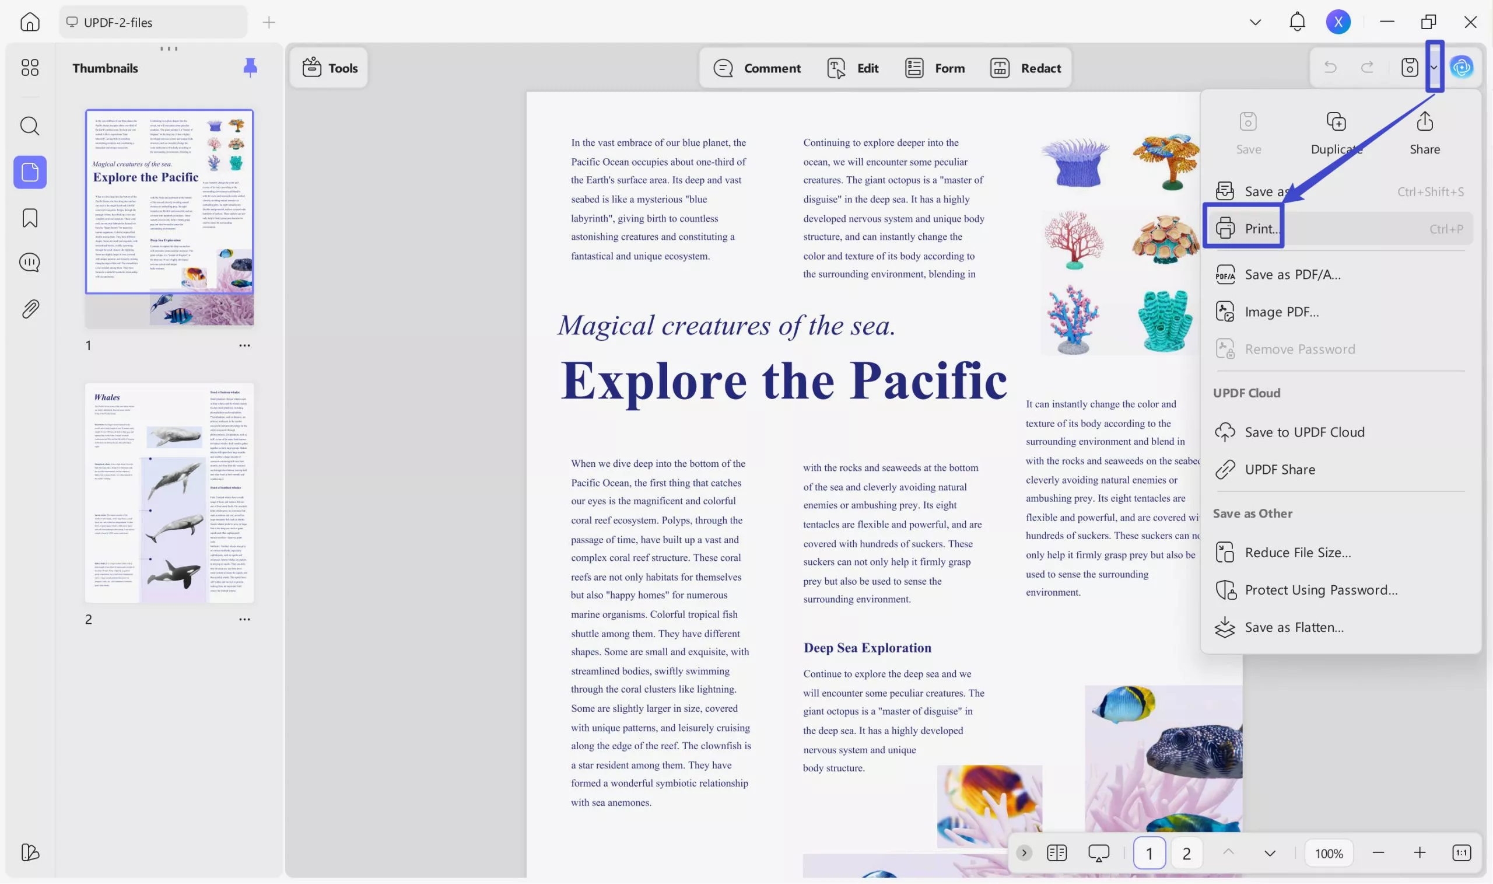This screenshot has height=884, width=1493.
Task: Choose Save to UPDF Cloud
Action: tap(1303, 431)
